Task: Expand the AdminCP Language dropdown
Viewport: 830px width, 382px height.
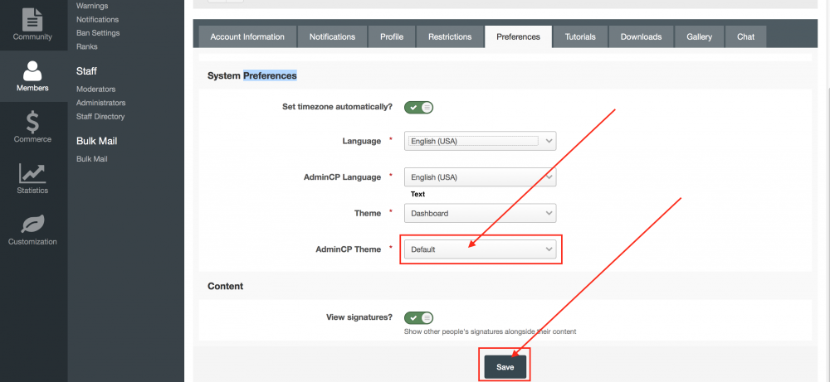Action: (480, 177)
